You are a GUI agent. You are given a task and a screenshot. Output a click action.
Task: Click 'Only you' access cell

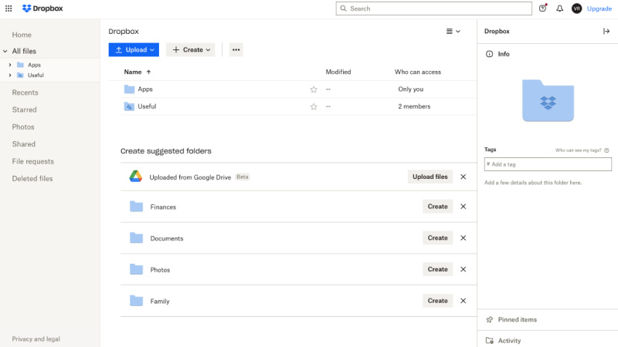pos(411,89)
